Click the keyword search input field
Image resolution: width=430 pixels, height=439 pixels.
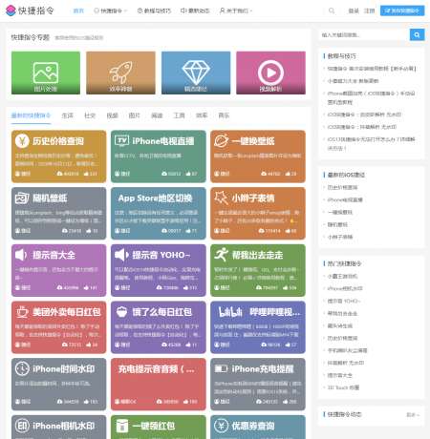pyautogui.click(x=364, y=34)
